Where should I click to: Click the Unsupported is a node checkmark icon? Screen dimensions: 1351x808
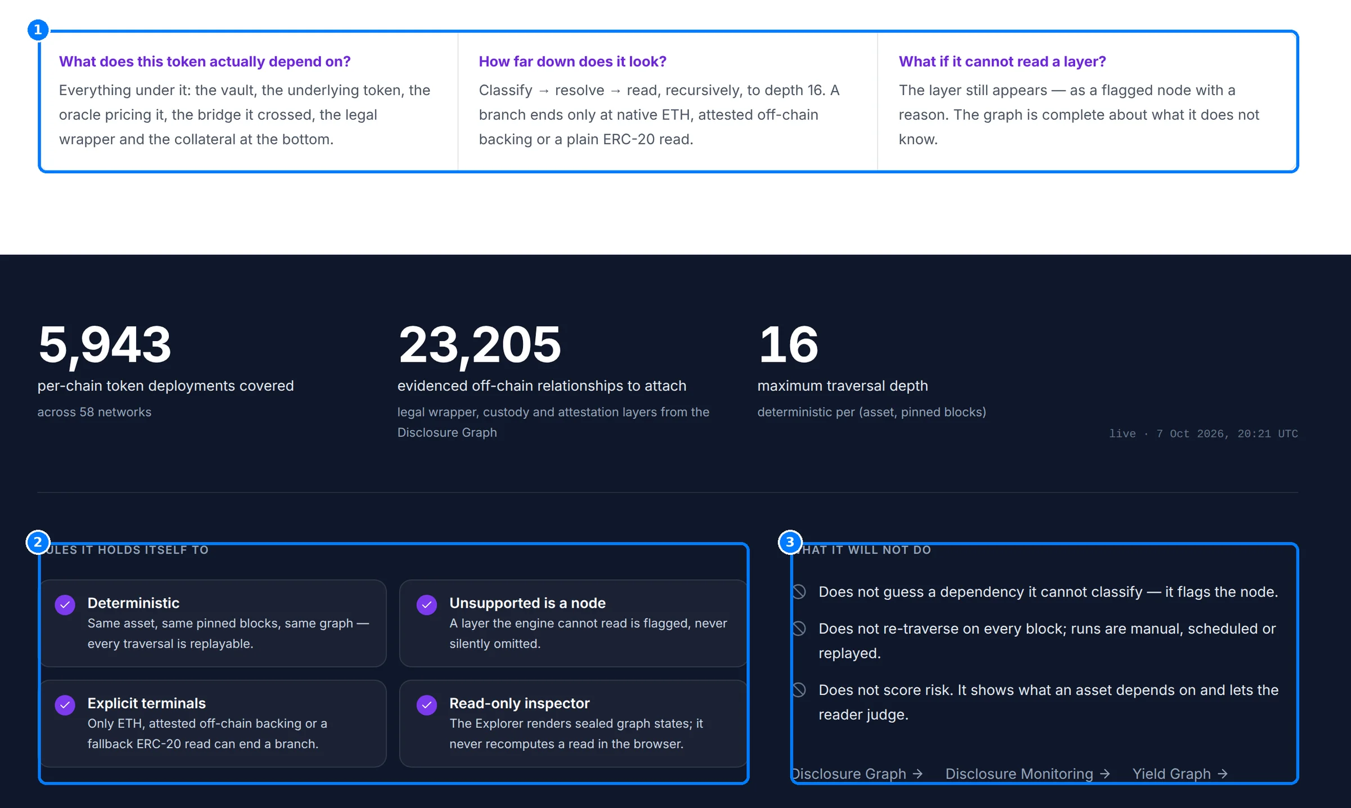tap(427, 605)
